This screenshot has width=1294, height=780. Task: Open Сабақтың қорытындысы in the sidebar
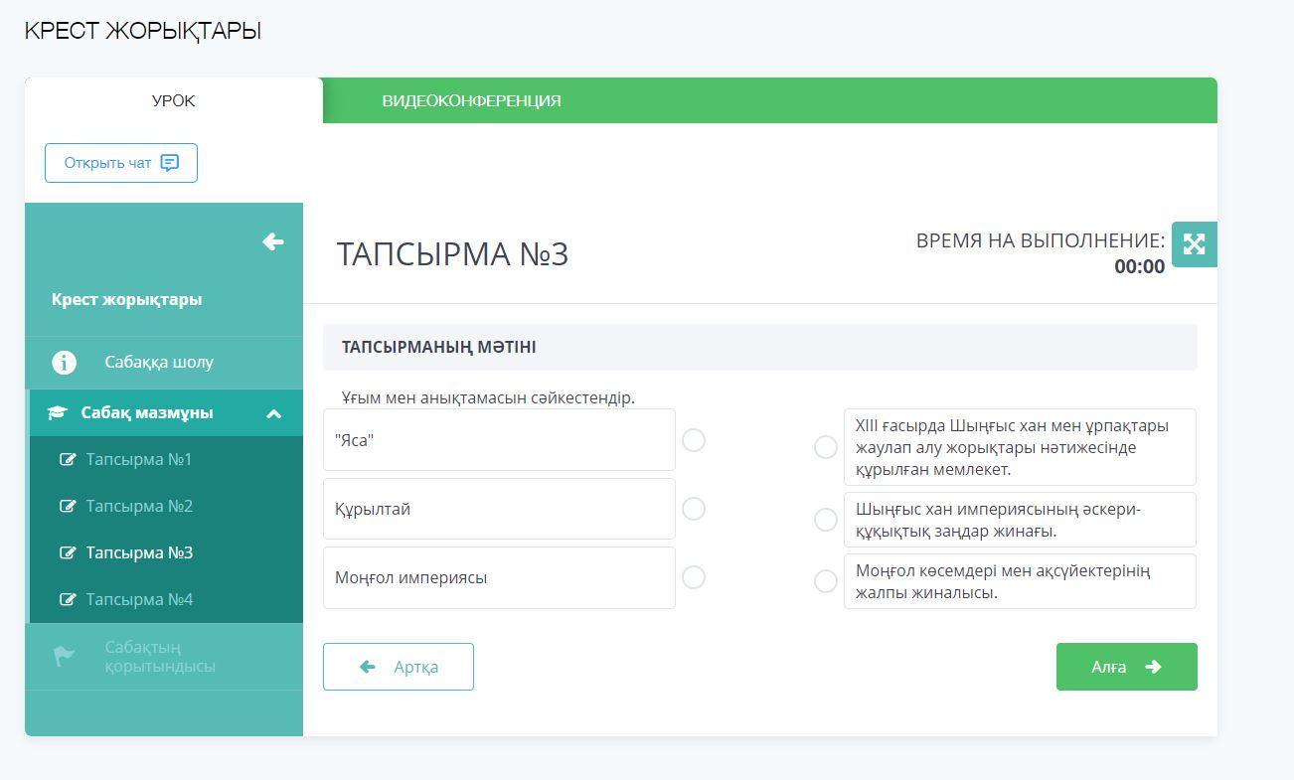pos(164,657)
